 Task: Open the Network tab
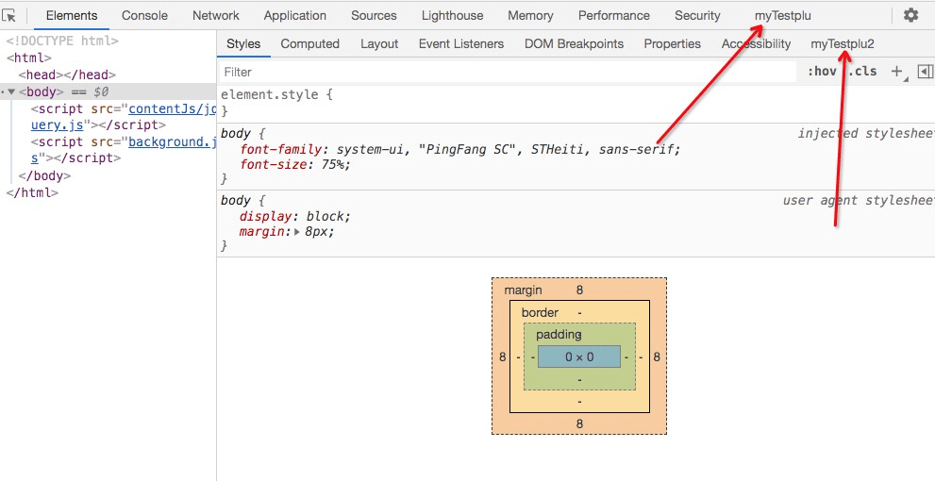click(216, 16)
